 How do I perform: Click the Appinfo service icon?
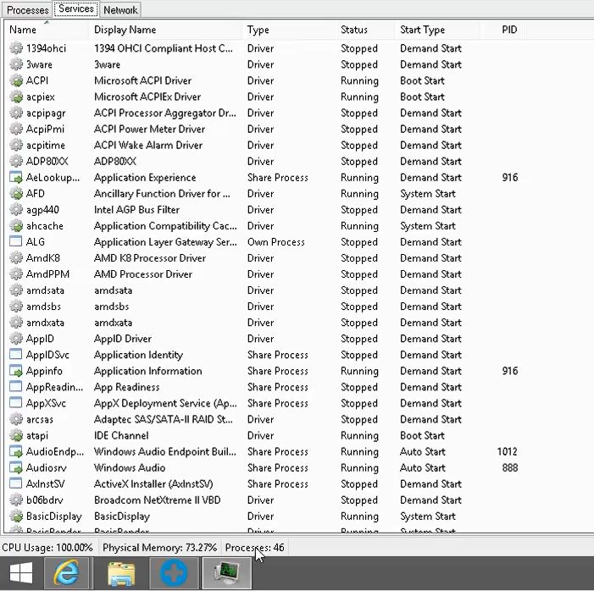tap(16, 372)
